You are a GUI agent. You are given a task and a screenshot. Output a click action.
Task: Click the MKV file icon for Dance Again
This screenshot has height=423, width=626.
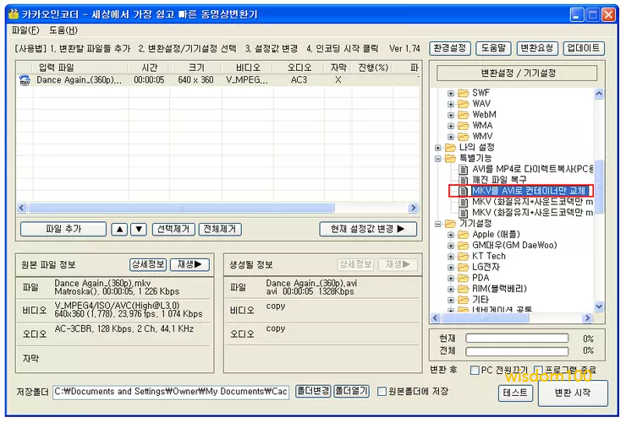click(25, 81)
